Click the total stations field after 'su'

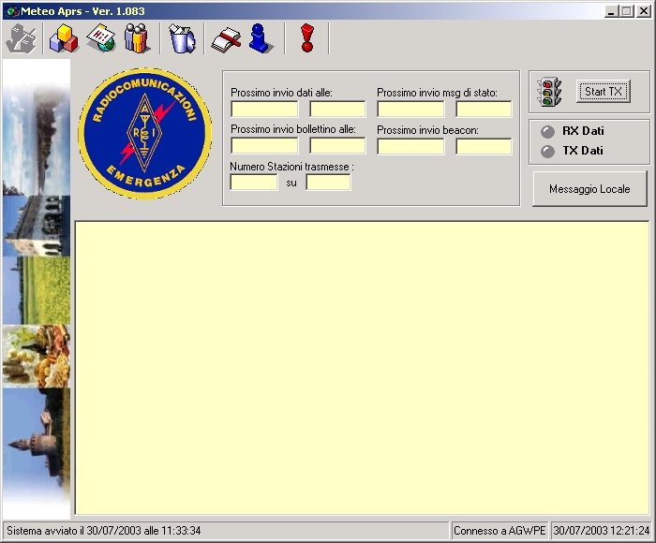click(x=328, y=183)
